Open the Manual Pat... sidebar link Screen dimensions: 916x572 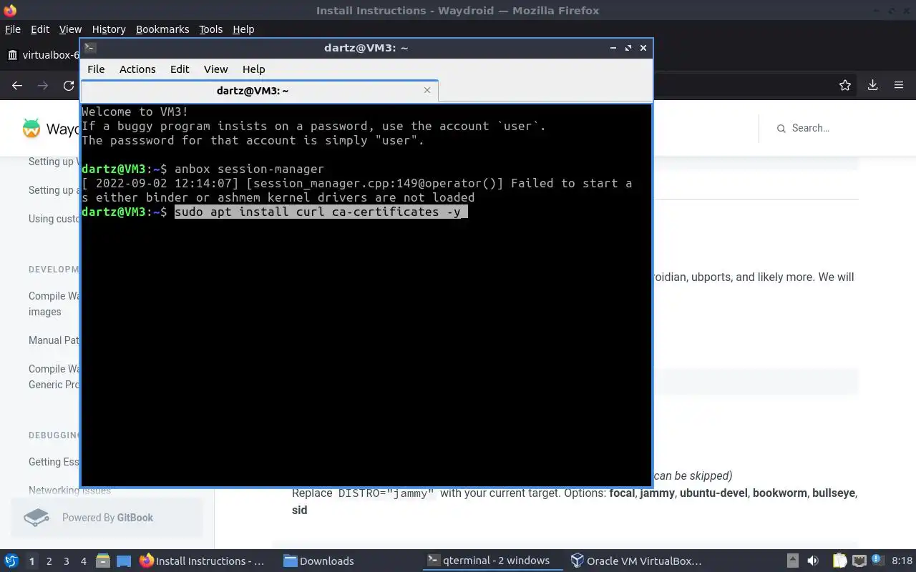[x=54, y=340]
